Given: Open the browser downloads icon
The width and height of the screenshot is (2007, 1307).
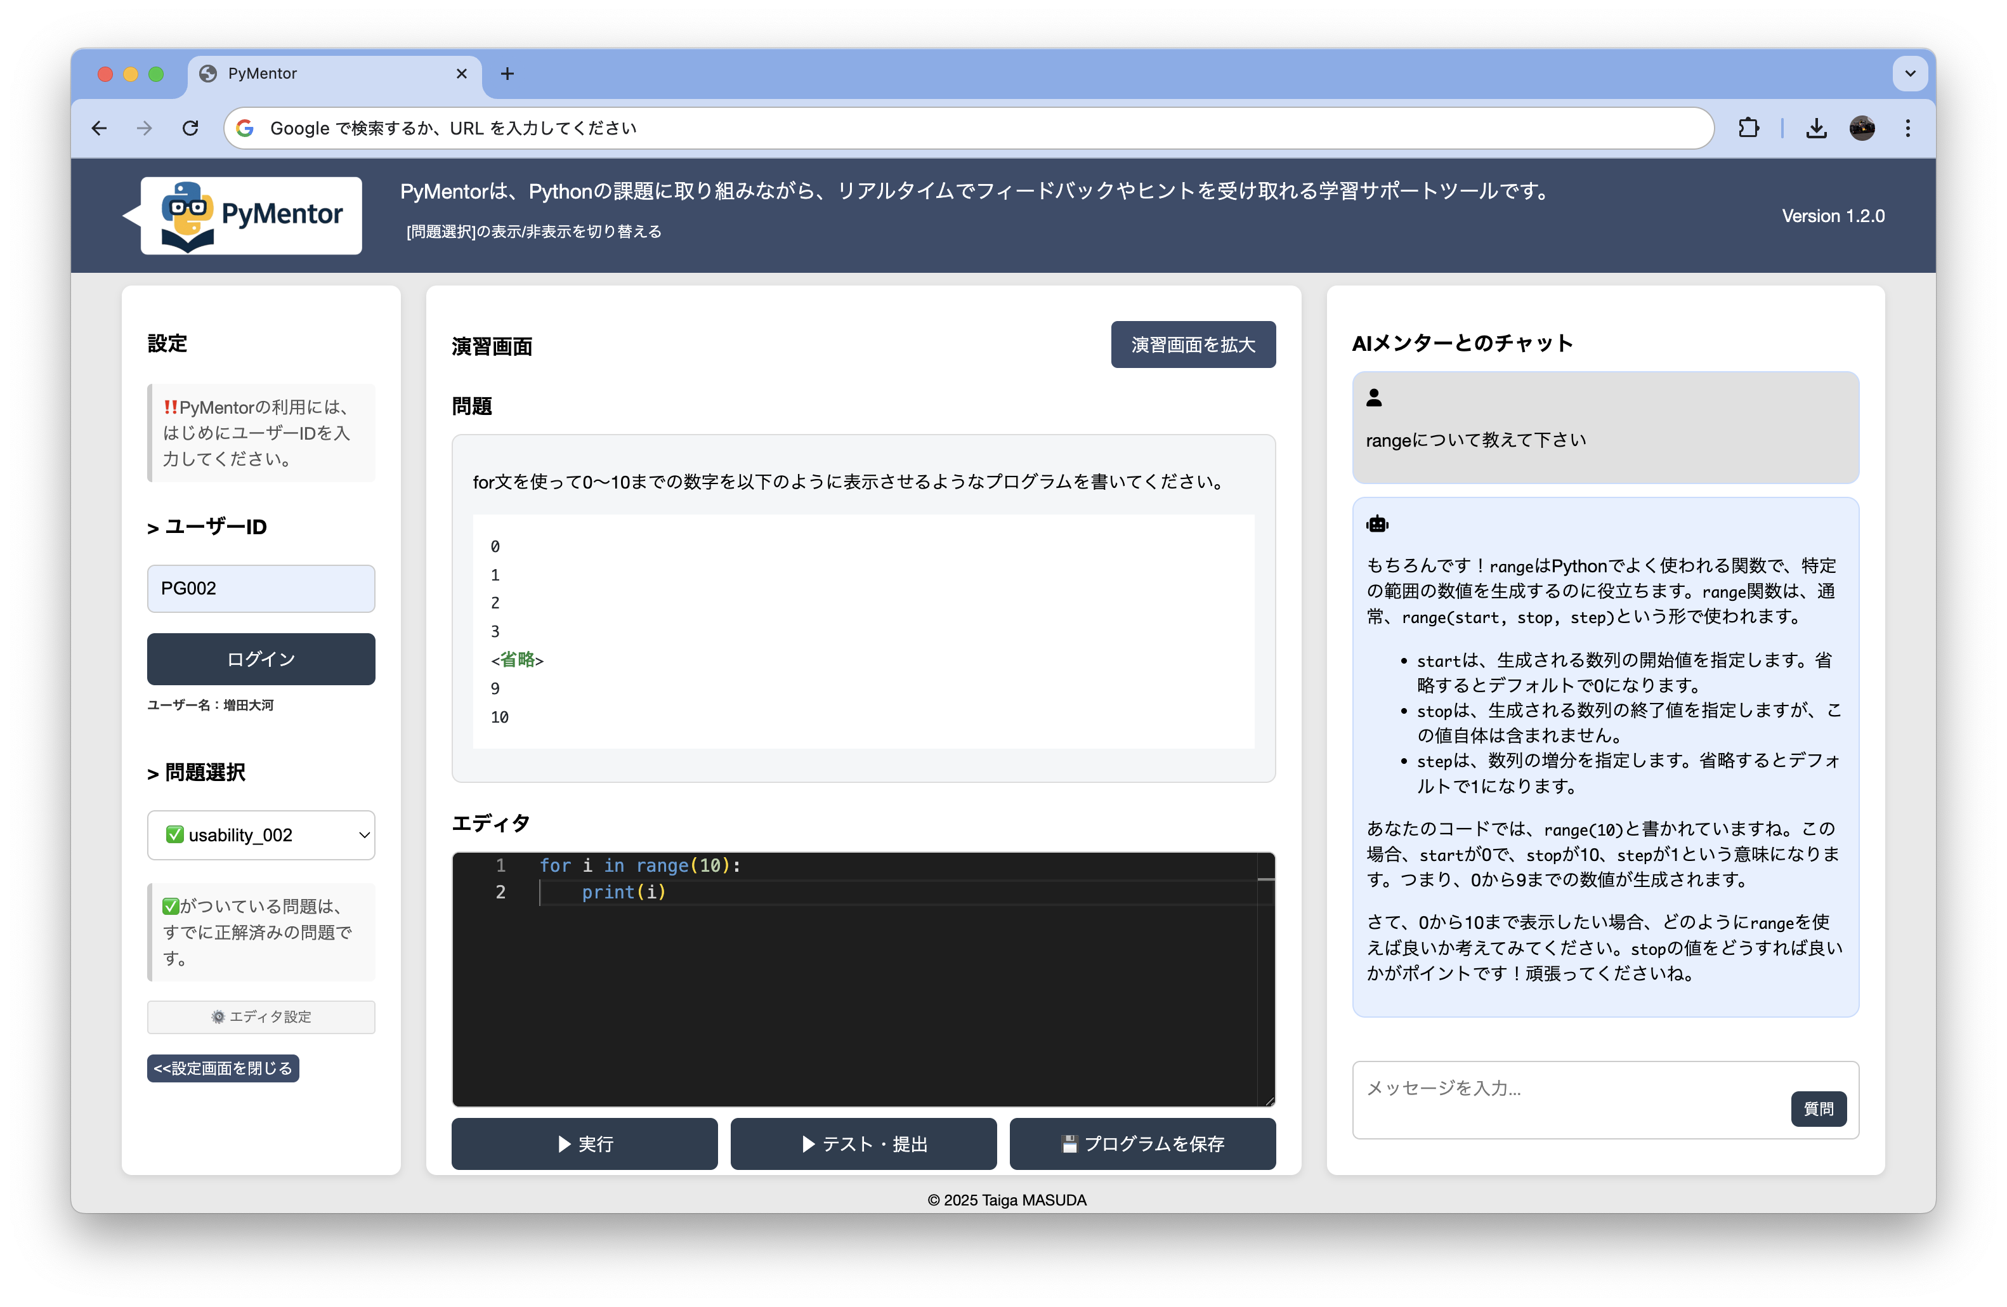Looking at the screenshot, I should pyautogui.click(x=1817, y=128).
